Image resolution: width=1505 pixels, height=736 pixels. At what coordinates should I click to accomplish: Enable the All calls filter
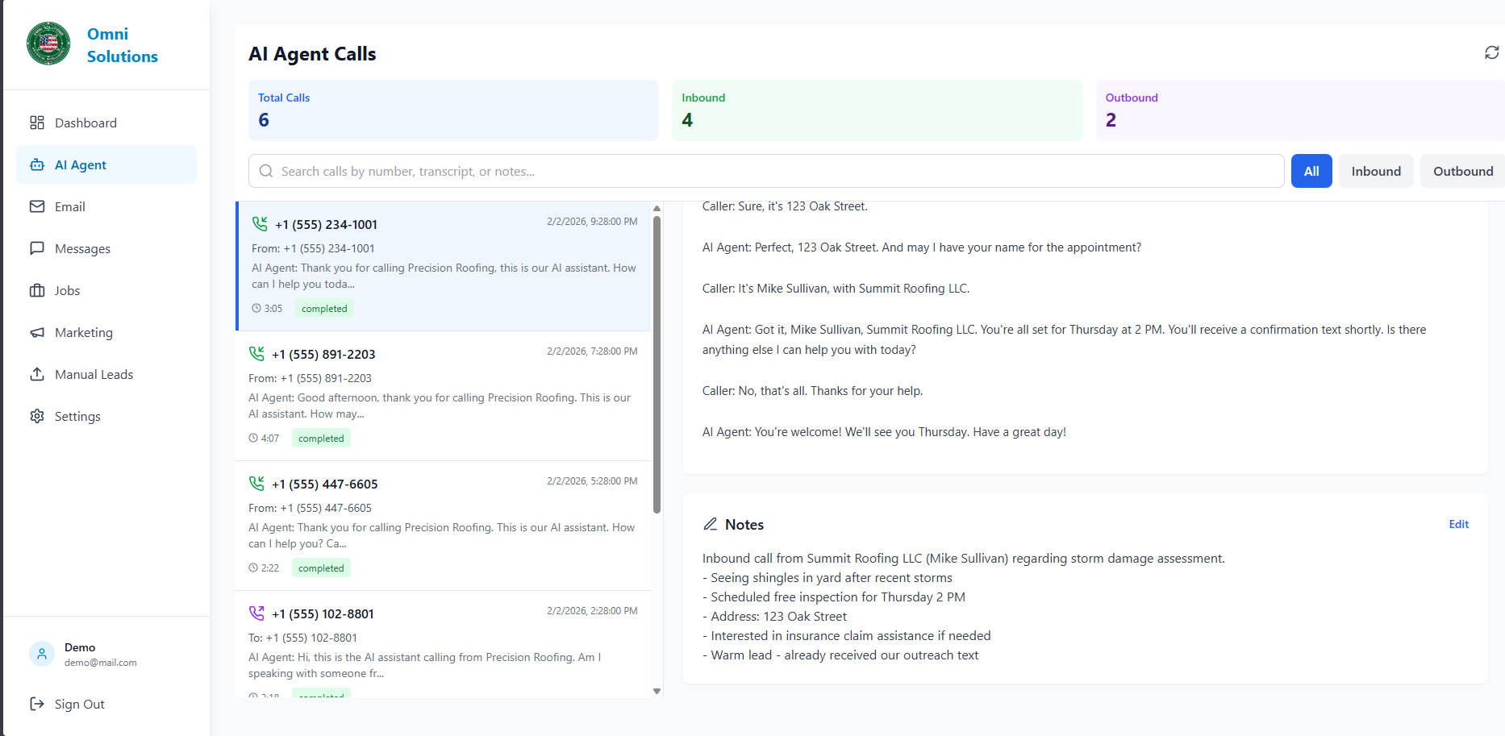(x=1311, y=171)
